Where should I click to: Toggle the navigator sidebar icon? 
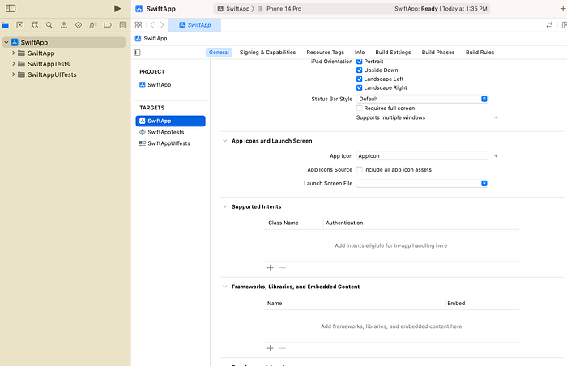point(11,8)
